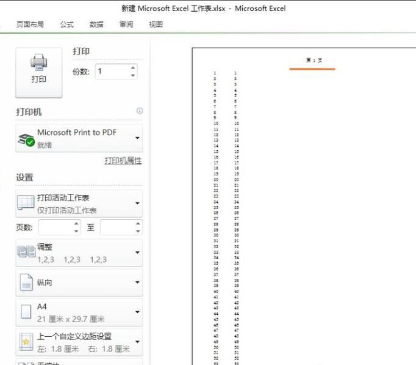Open the 打印机属性 link

point(123,161)
